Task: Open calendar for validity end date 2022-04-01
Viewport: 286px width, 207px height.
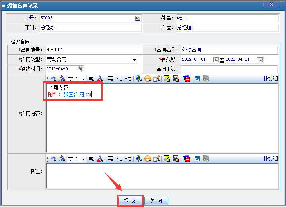Action: pos(260,60)
